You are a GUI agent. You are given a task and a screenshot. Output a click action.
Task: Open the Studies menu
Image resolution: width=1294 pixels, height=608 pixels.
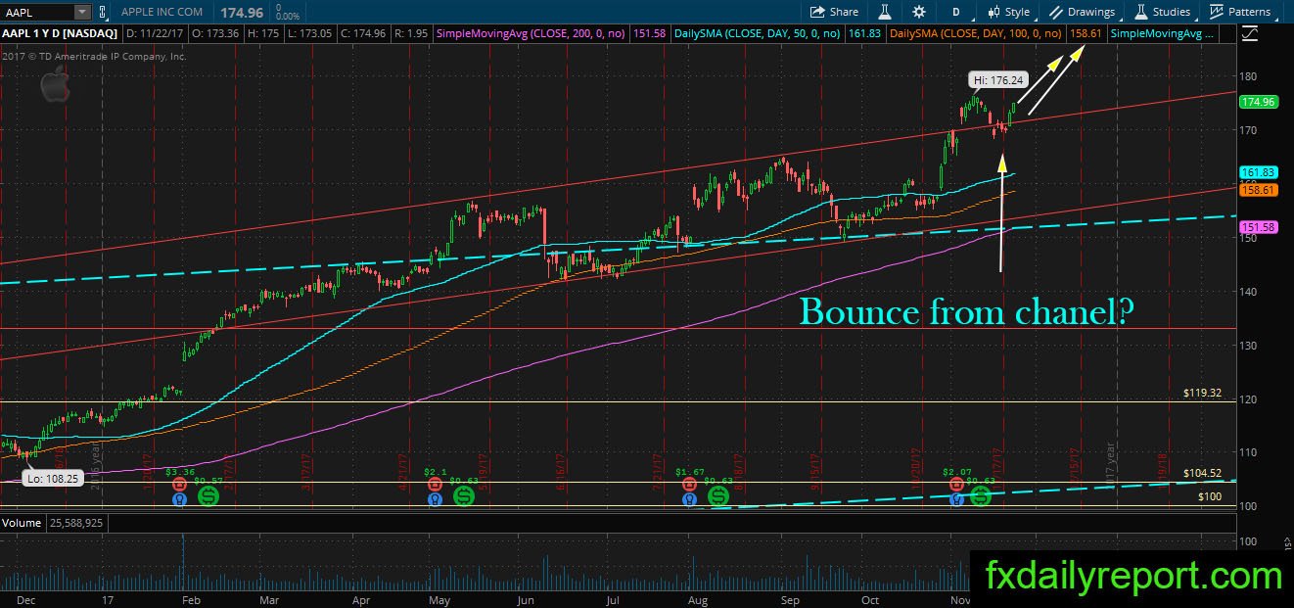coord(1162,12)
